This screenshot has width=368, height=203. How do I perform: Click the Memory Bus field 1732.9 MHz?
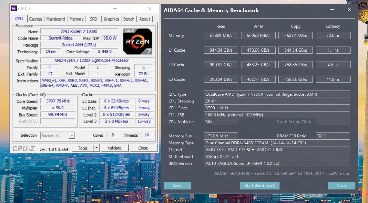pyautogui.click(x=221, y=136)
